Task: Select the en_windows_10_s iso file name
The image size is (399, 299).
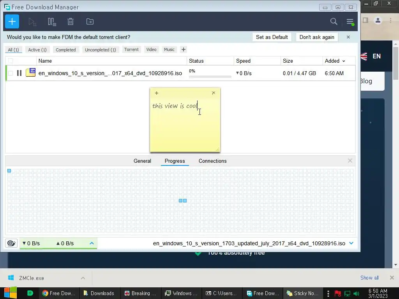Action: (x=110, y=73)
